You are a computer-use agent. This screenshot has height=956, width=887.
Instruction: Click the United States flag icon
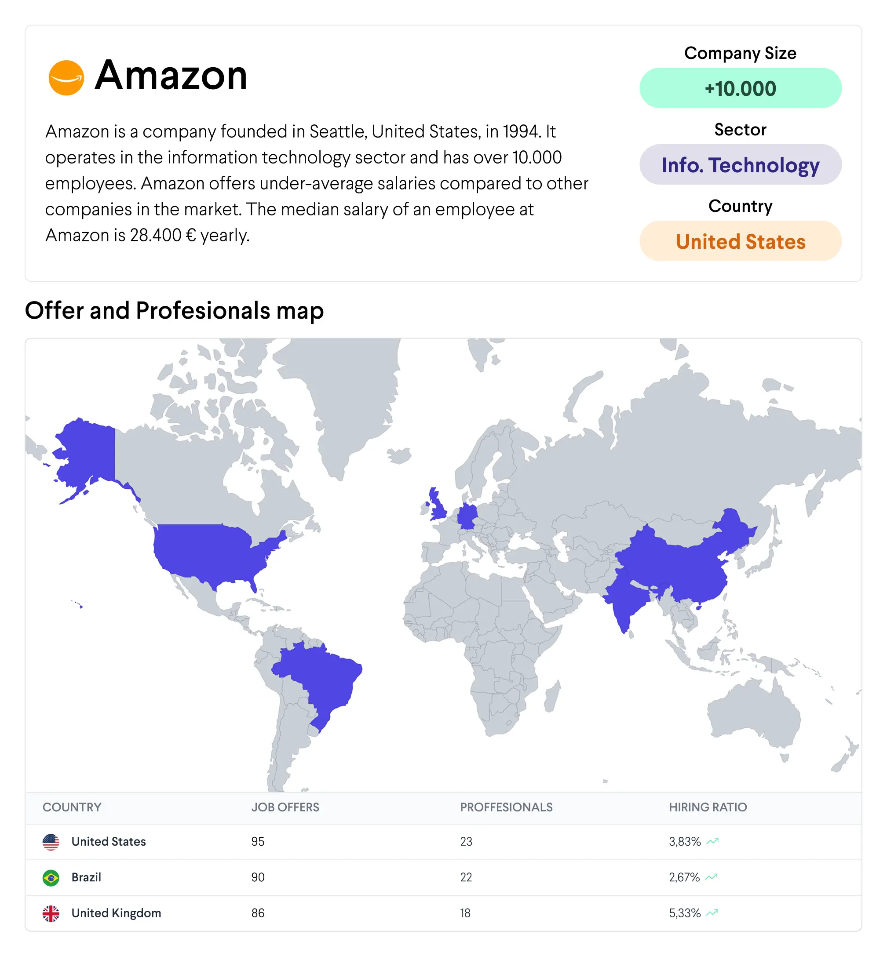tap(51, 842)
